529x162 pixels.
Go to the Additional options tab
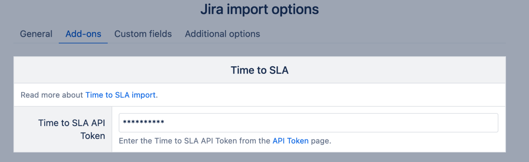click(x=222, y=34)
